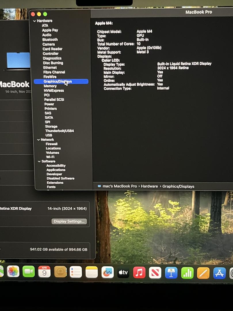Select SATA in the sidebar
The image size is (233, 311).
click(49, 117)
